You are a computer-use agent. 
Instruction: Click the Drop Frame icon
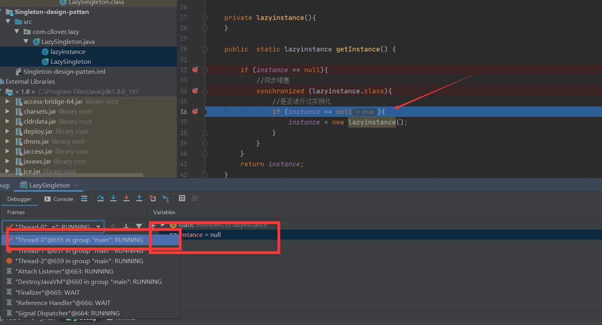coord(152,199)
